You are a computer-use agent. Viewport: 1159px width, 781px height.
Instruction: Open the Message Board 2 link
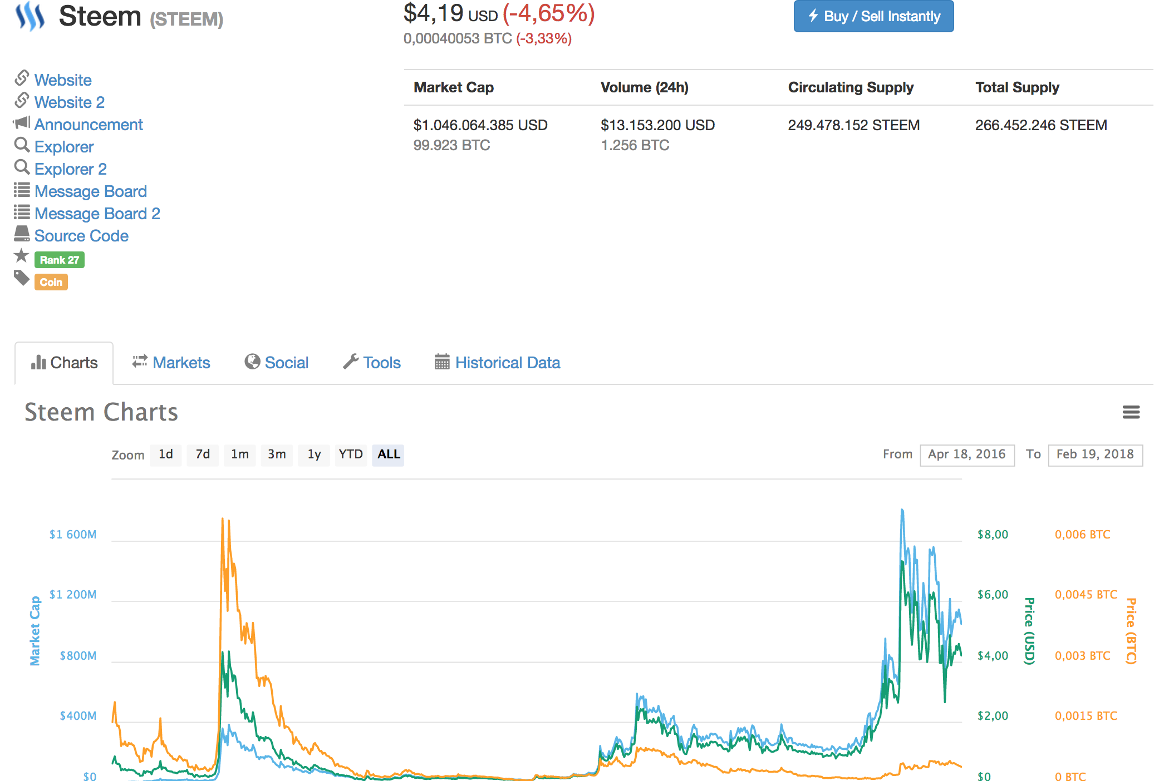tap(97, 214)
